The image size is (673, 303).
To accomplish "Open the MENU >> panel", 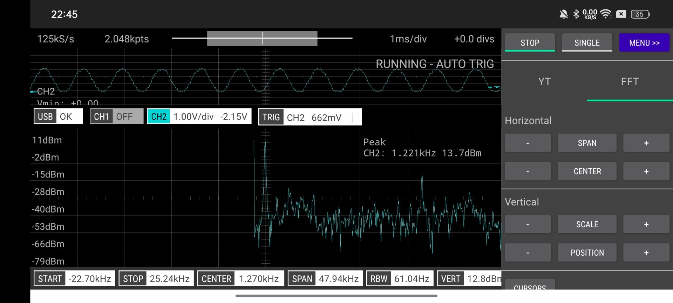I will 644,43.
